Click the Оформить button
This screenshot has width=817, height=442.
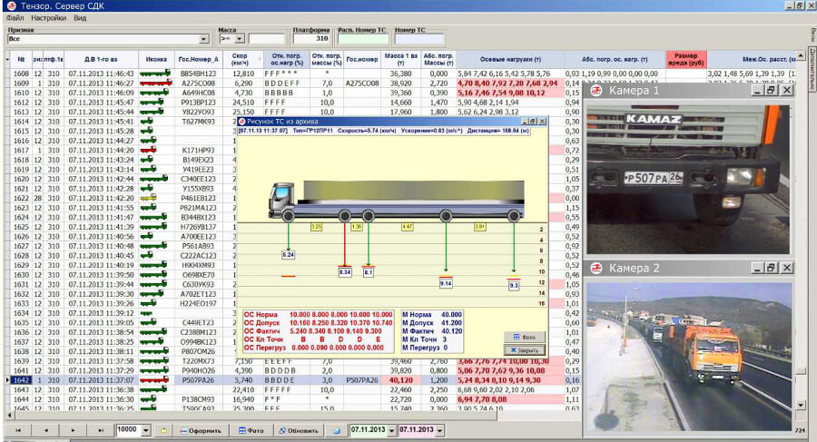point(201,430)
